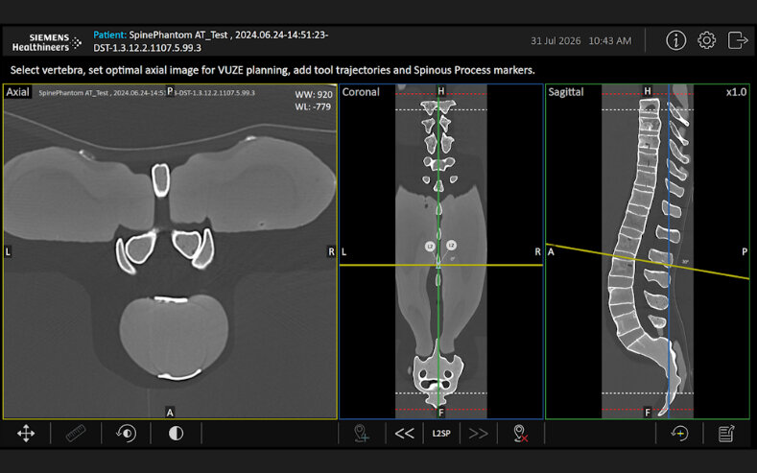Delete the Spinous Process marker

[520, 433]
